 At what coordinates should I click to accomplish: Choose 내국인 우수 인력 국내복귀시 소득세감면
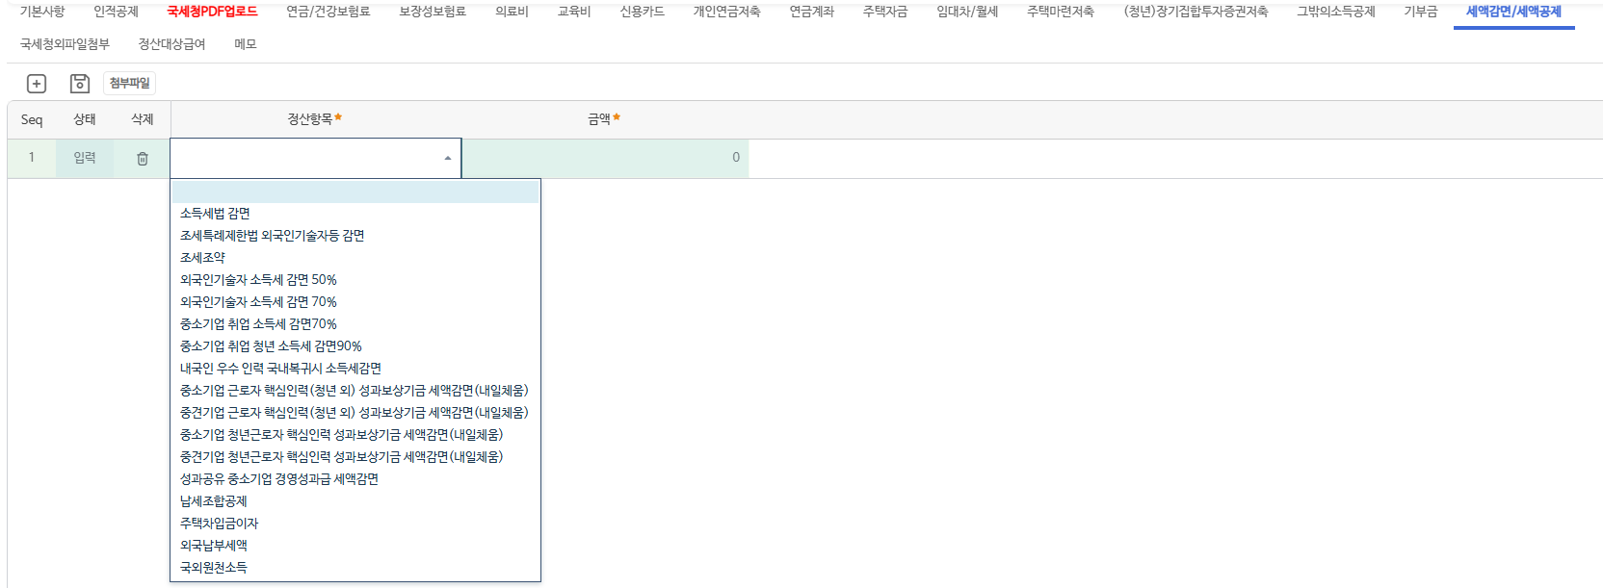coord(355,369)
